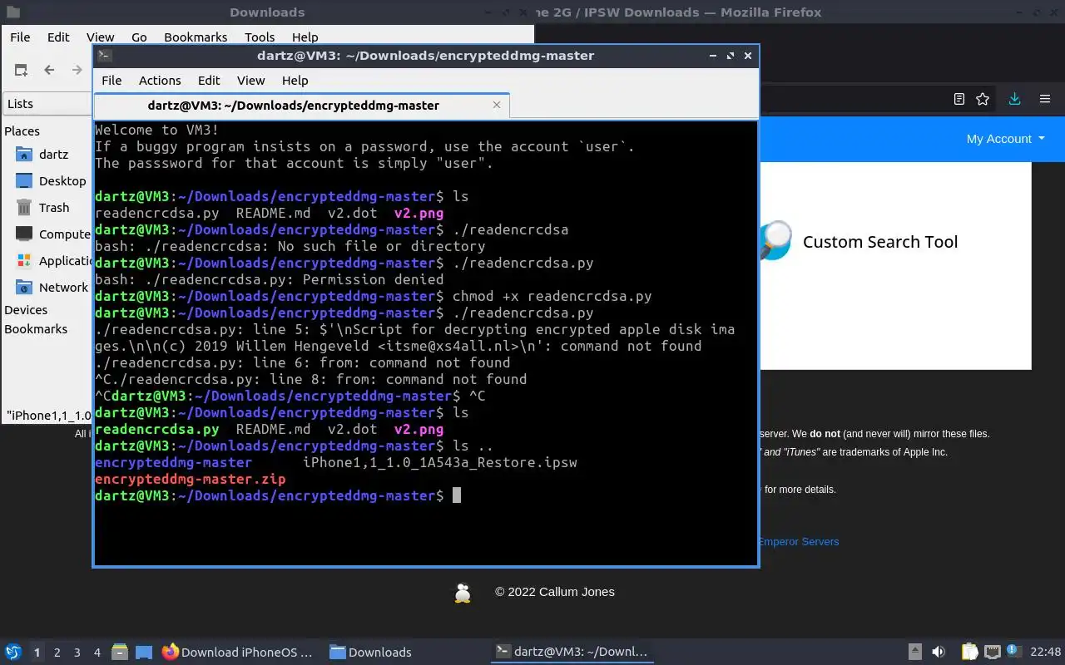The image size is (1065, 665).
Task: Go back in the file manager
Action: click(49, 70)
